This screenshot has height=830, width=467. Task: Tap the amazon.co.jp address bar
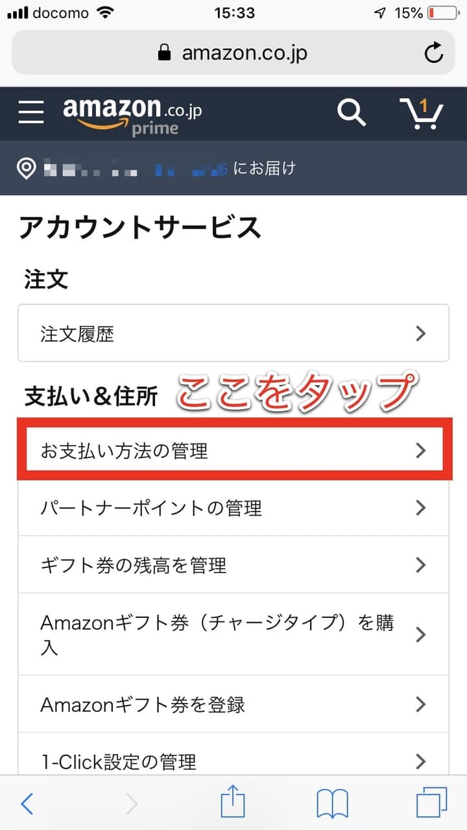pos(233,53)
